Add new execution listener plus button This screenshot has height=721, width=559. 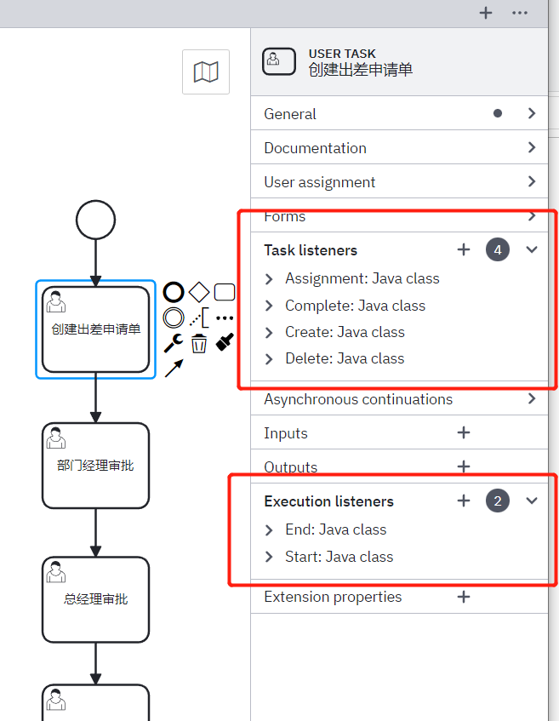point(464,501)
